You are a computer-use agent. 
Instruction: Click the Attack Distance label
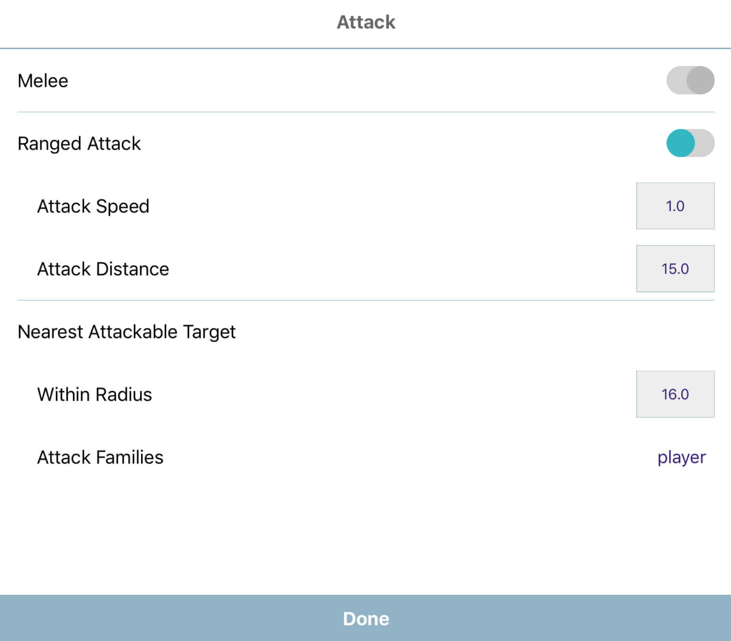103,269
